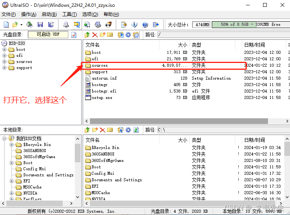Image resolution: width=290 pixels, height=215 pixels.
Task: Click the 可启动 UDF boot type button
Action: (x=48, y=35)
